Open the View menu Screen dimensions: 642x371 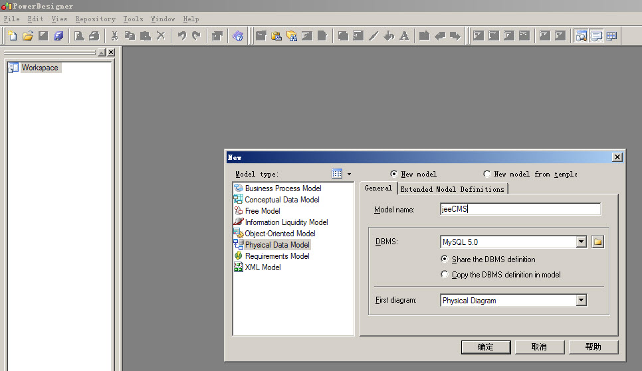coord(59,19)
